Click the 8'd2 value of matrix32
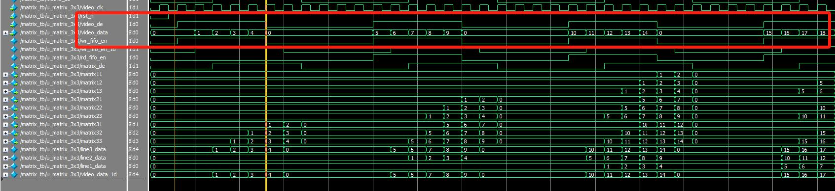835x191 pixels. pos(134,133)
